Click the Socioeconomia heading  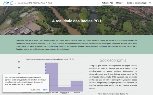(113, 60)
